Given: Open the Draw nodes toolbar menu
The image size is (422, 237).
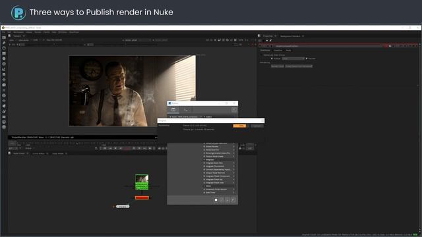Looking at the screenshot, I should (x=4, y=43).
